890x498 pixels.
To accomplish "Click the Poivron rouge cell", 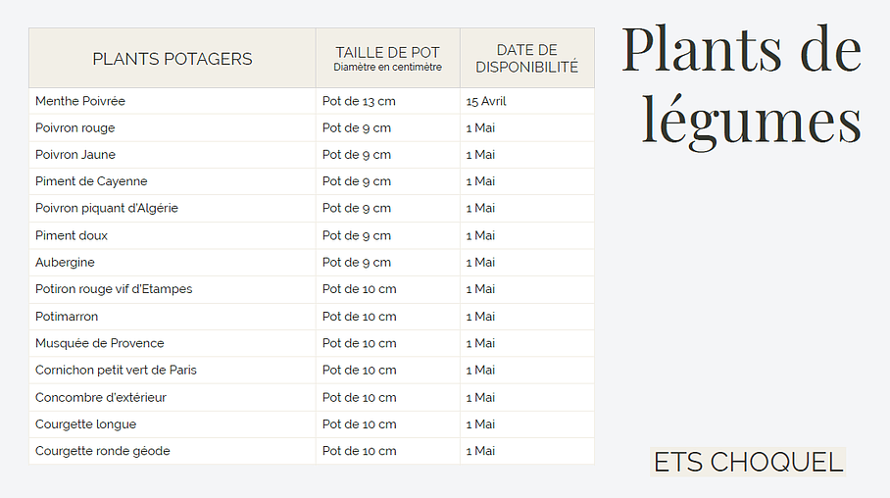I will 75,127.
